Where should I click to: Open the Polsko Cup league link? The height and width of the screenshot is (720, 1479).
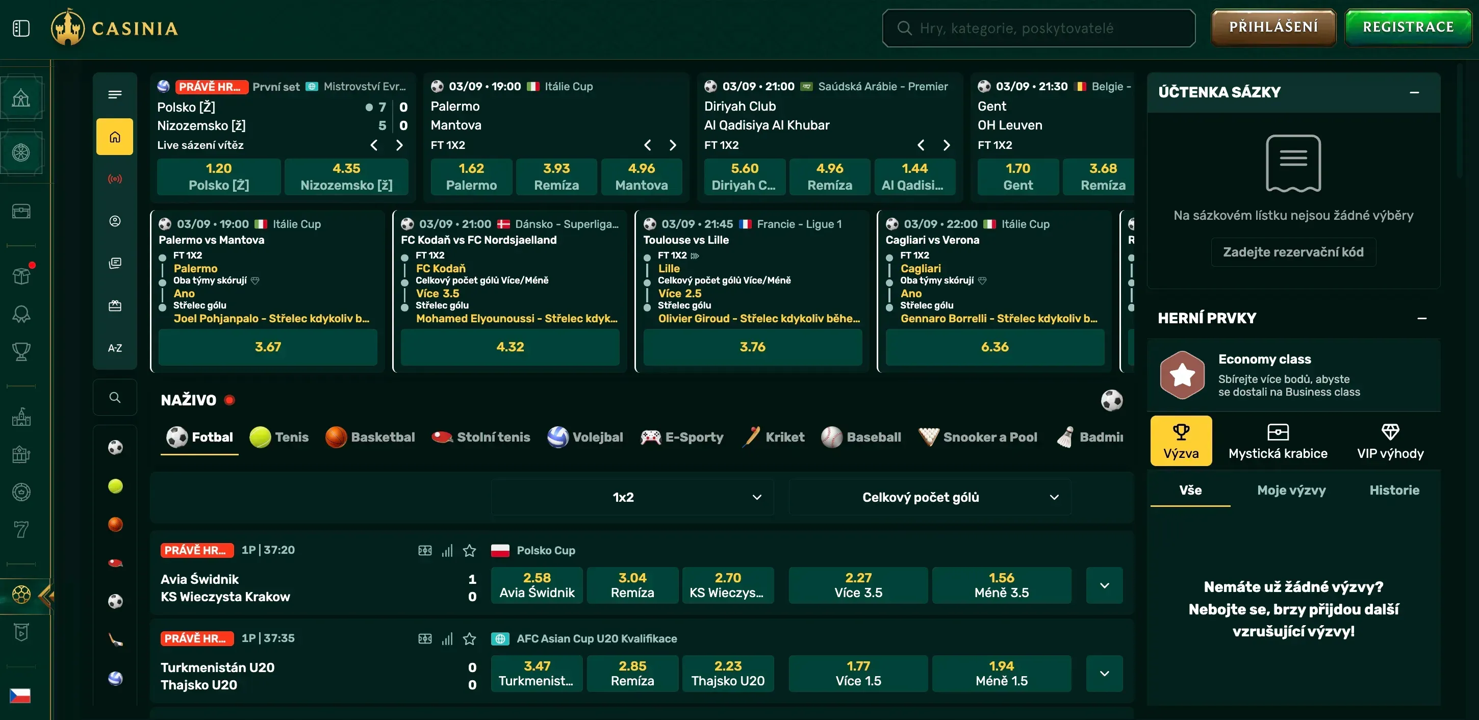[545, 551]
